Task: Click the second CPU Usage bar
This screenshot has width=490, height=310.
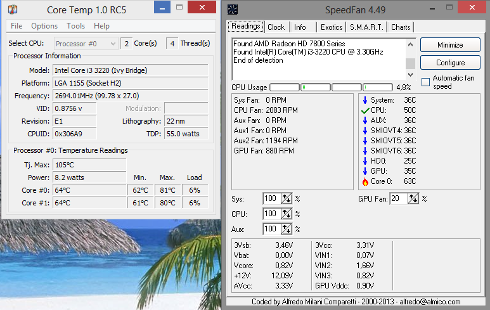Action: tap(316, 87)
